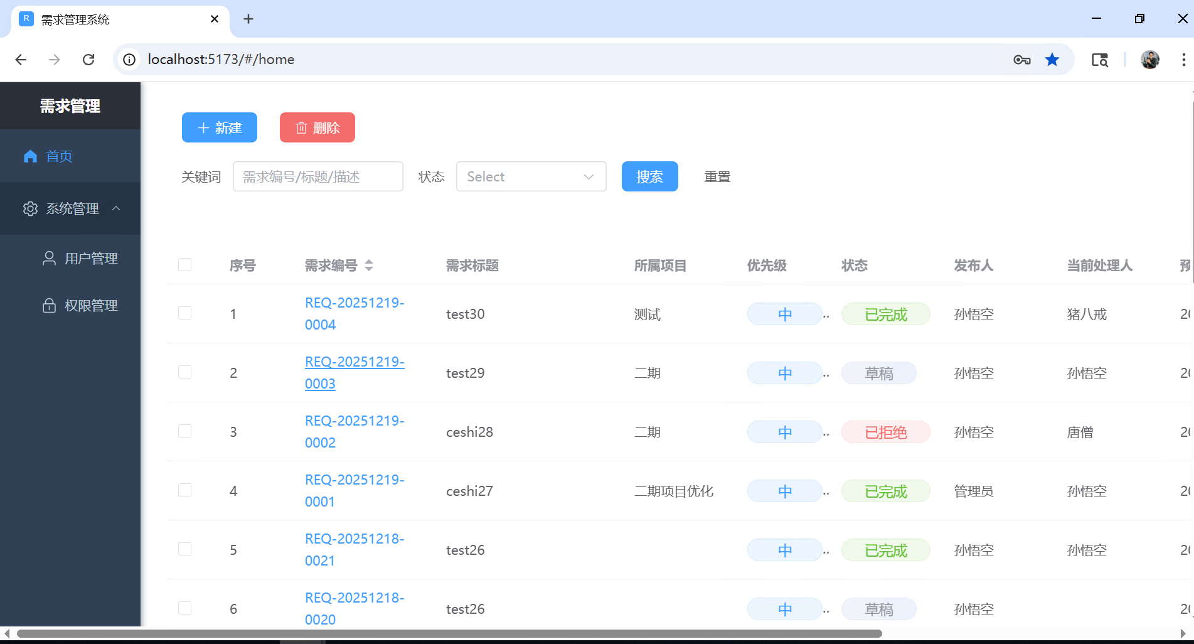Click the lock icon beside 权限管理
Viewport: 1194px width, 644px height.
(49, 305)
